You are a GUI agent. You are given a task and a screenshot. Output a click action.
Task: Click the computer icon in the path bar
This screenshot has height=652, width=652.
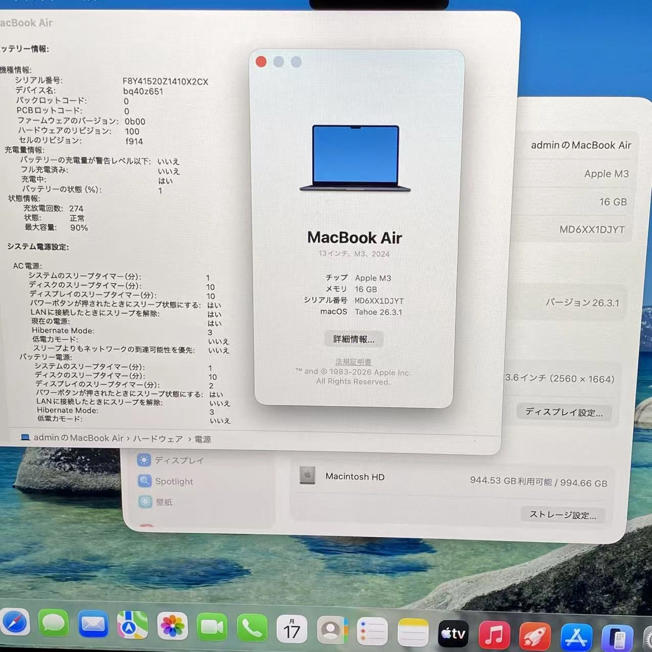point(25,437)
